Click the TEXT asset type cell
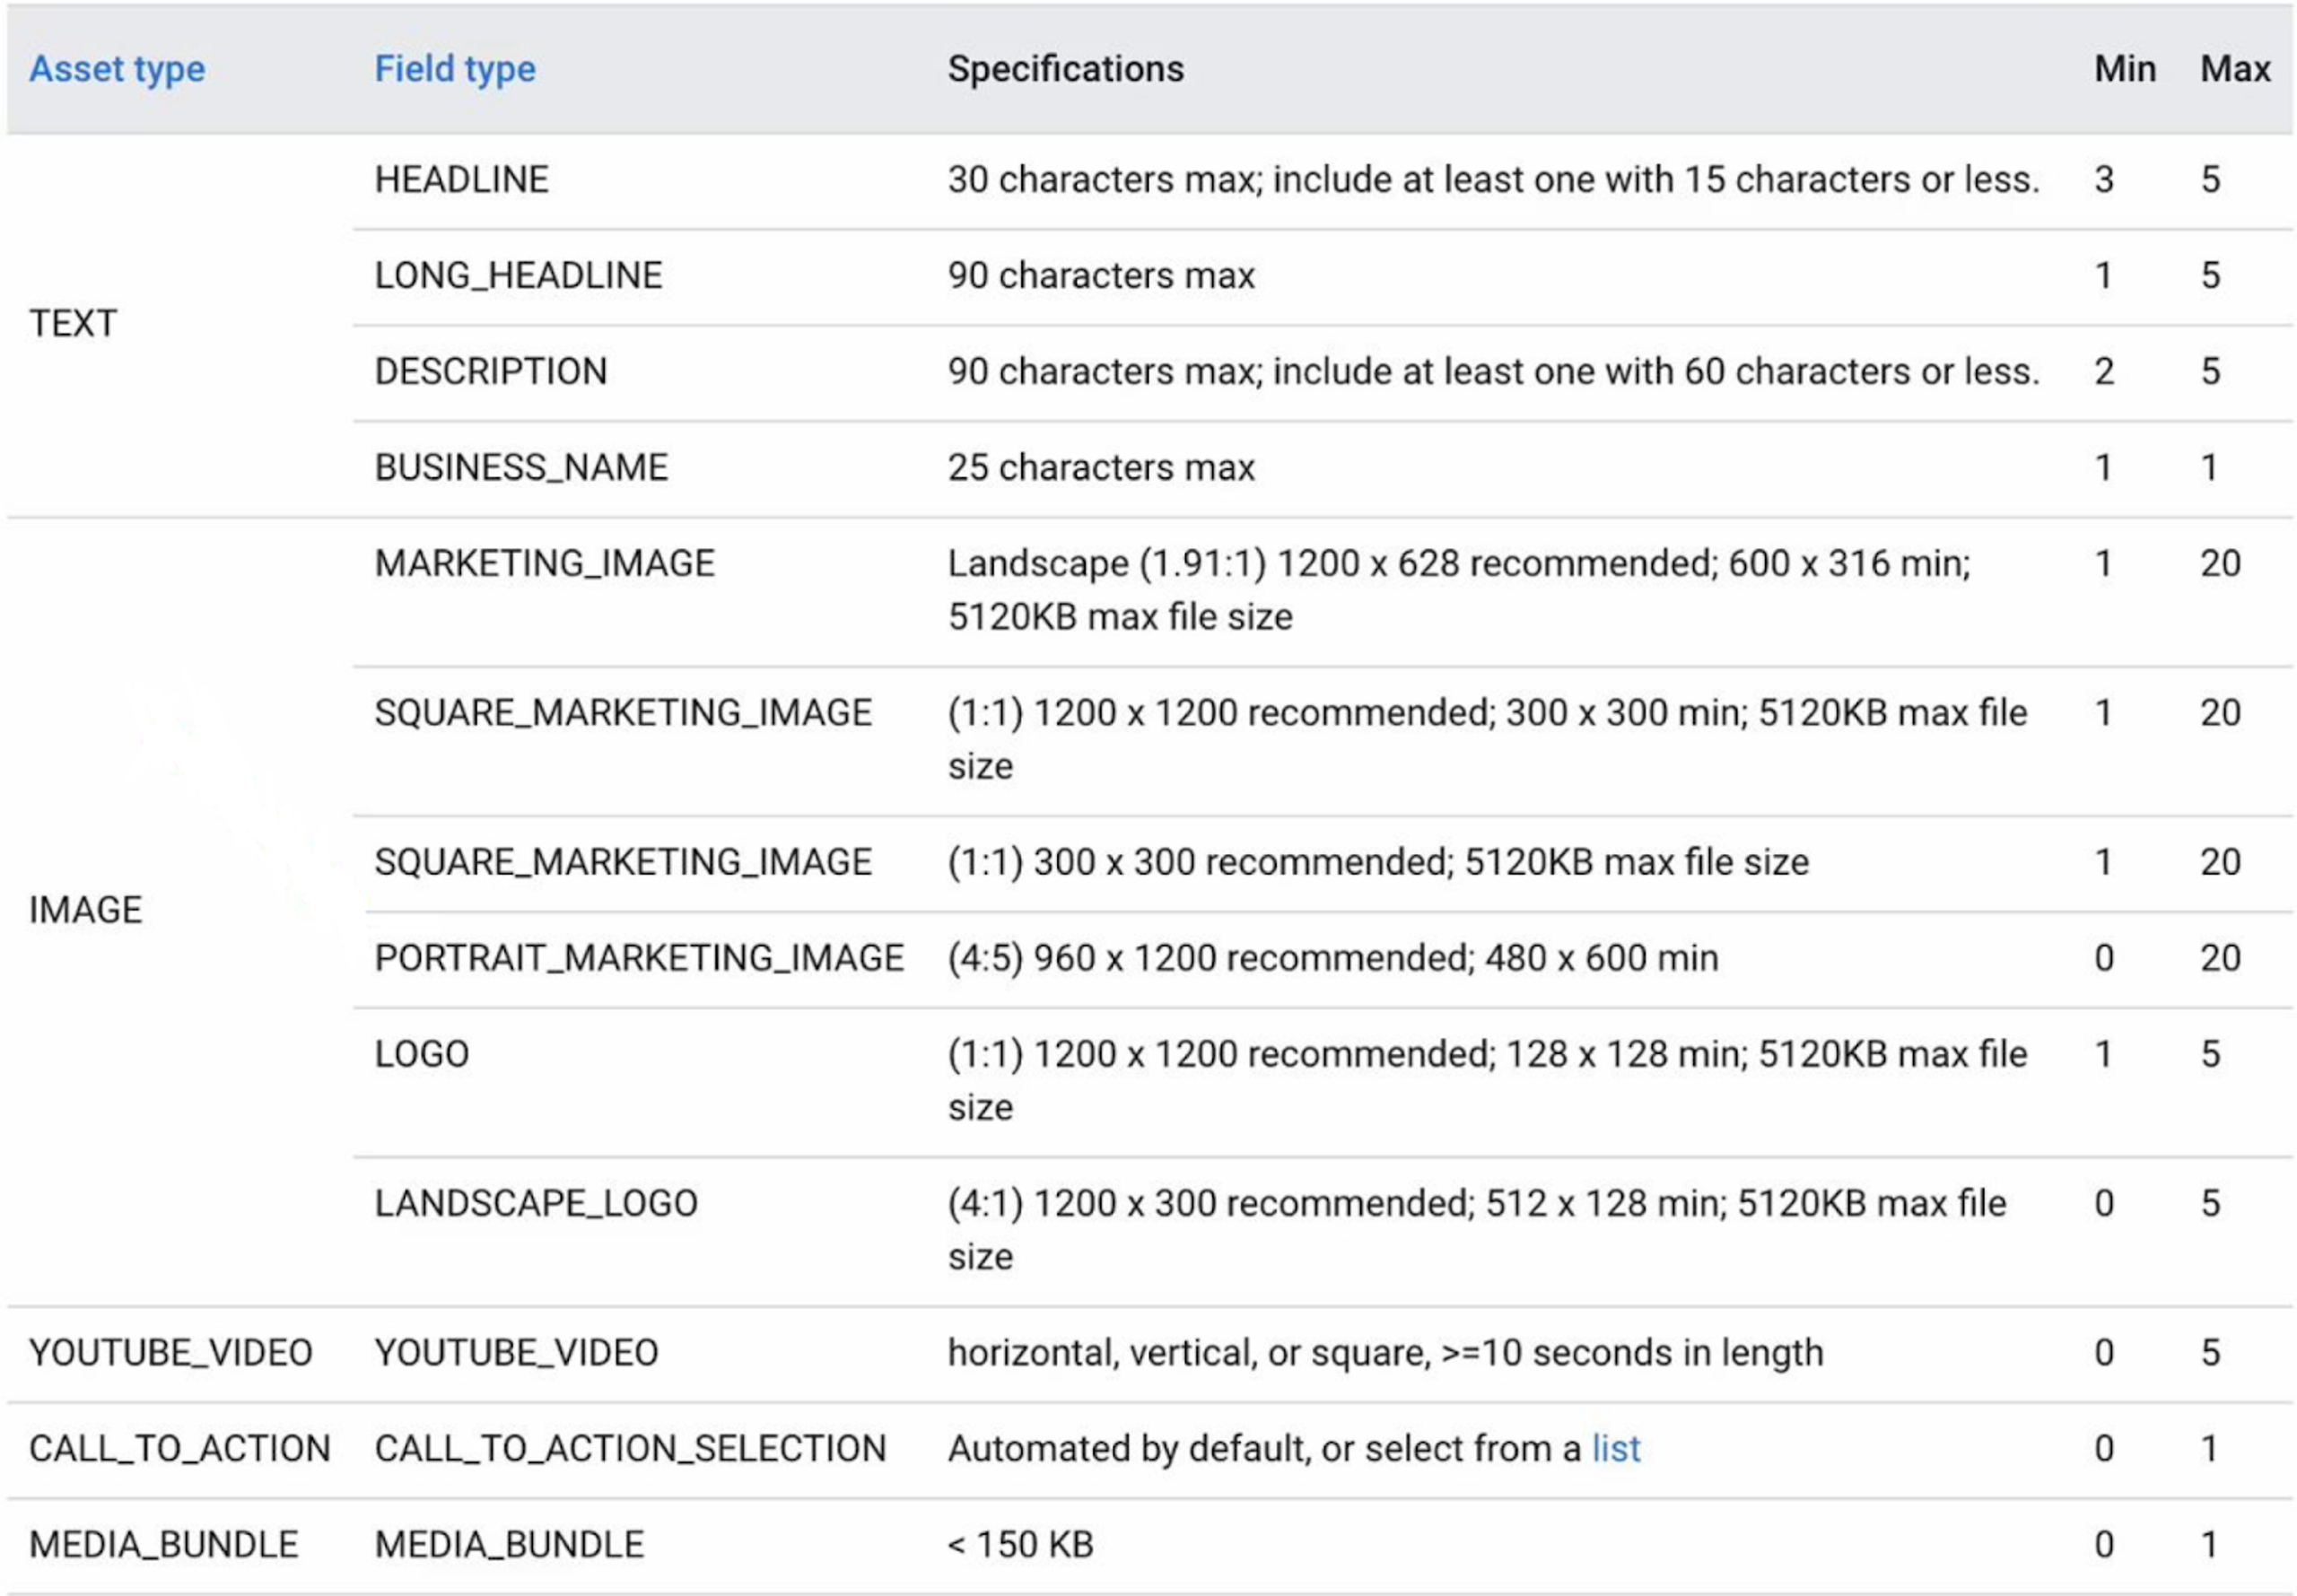The height and width of the screenshot is (1596, 2297). [x=73, y=324]
